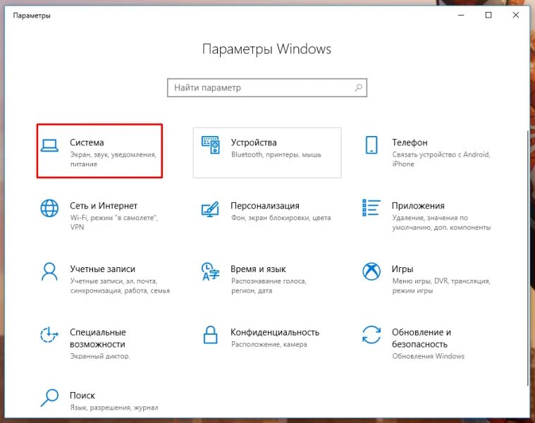Screen dimensions: 535x423
Task: Select the Специальные возможности heading
Action: 97,338
